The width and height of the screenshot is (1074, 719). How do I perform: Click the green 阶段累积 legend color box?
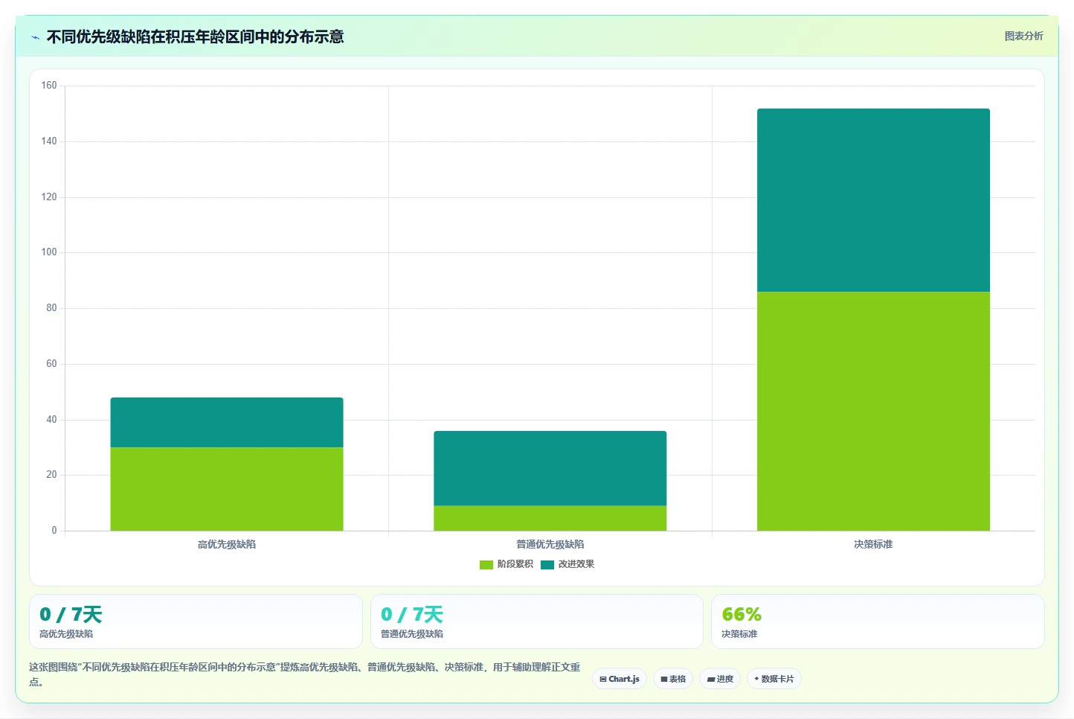(x=486, y=564)
